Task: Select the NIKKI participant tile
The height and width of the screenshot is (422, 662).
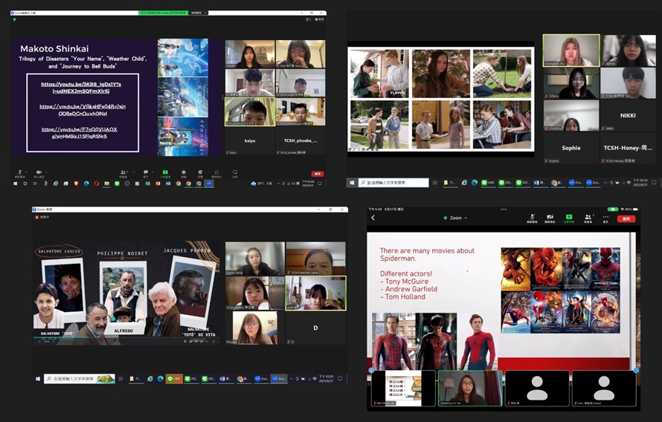Action: 628,115
